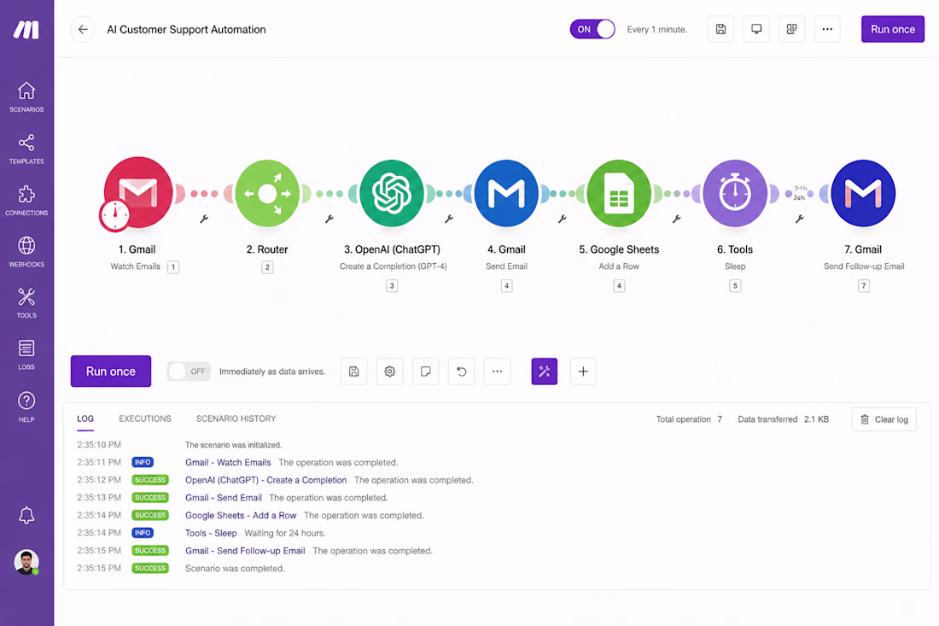Click the scenario title AI Customer Support Automation

186,29
